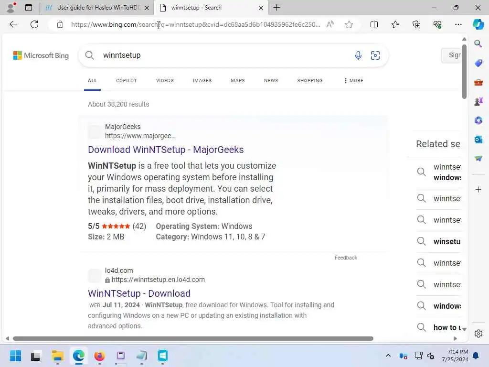Open sidebar Microsoft 365 icon
The image size is (489, 367).
click(478, 120)
